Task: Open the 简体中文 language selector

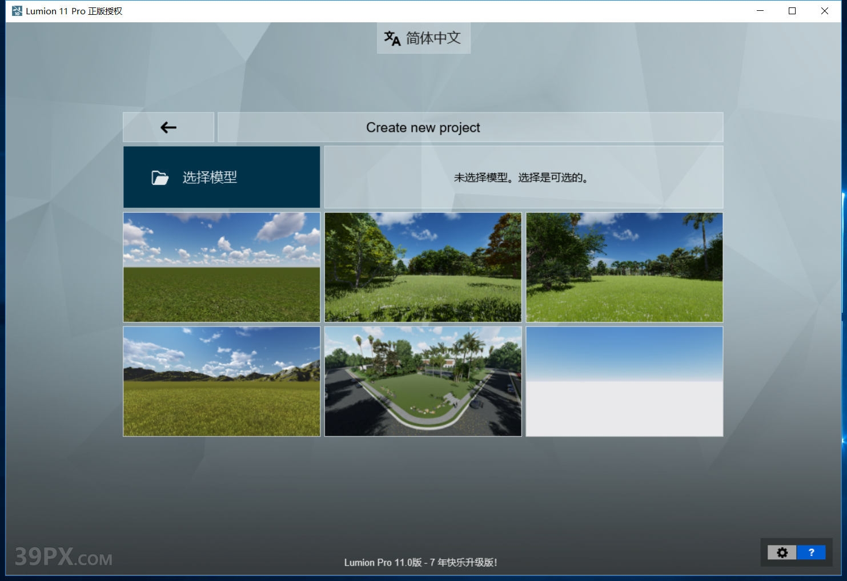Action: pyautogui.click(x=423, y=38)
